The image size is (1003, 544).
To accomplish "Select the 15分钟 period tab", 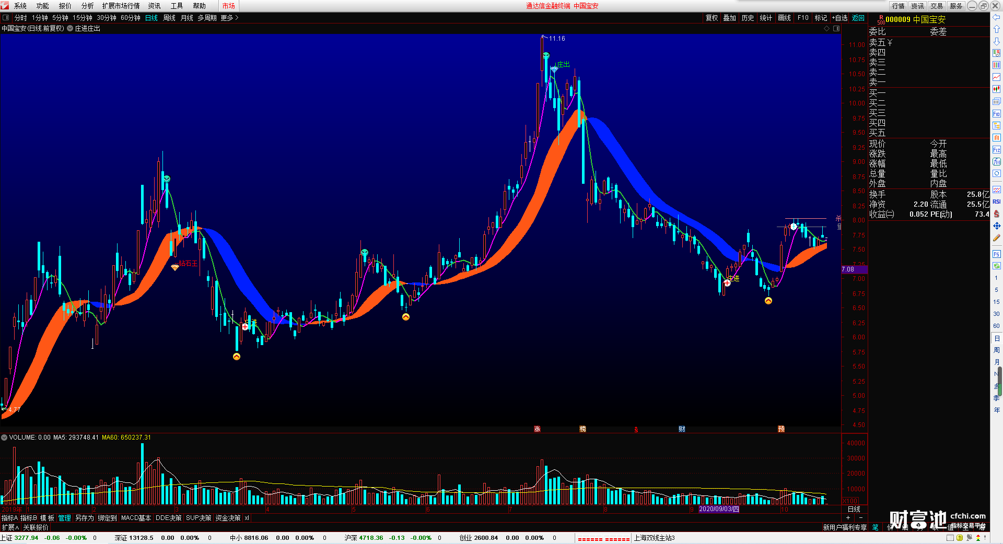I will [83, 18].
